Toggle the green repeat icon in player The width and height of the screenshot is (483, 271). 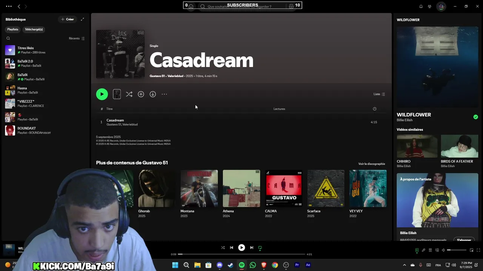pos(260,248)
